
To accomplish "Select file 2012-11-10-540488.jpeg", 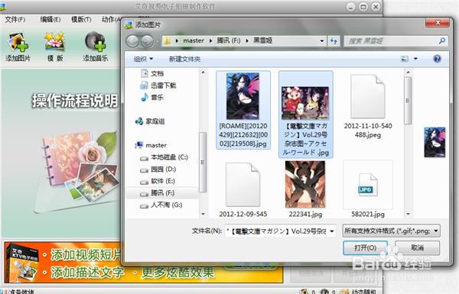I will pos(368,106).
